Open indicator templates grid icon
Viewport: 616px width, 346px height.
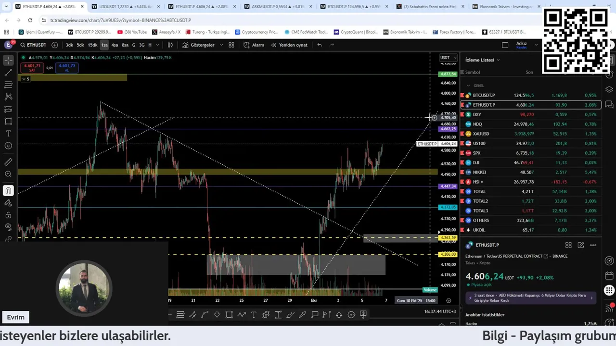tap(231, 45)
